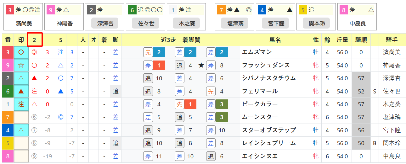
Task: Click the orange number 7 badge above 塩津璃
Action: tap(222, 10)
